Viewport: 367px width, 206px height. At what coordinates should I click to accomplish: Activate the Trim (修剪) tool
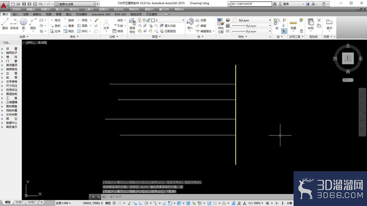click(83, 20)
